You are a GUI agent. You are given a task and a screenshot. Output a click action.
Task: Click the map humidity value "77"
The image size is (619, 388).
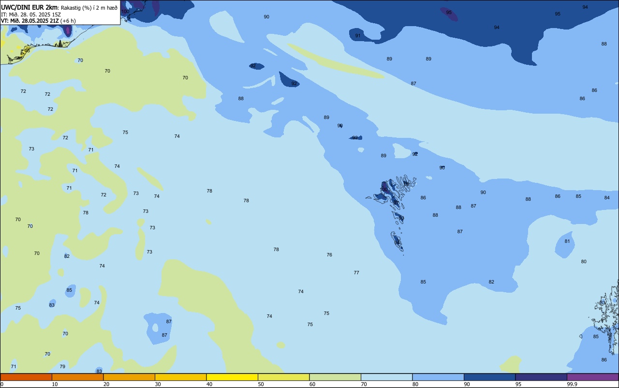tap(356, 273)
